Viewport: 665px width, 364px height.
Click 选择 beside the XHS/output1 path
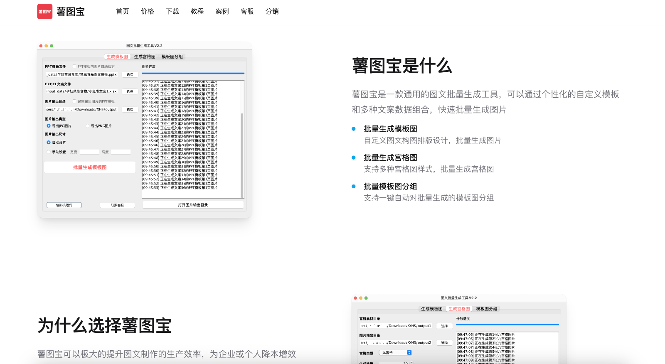point(445,326)
